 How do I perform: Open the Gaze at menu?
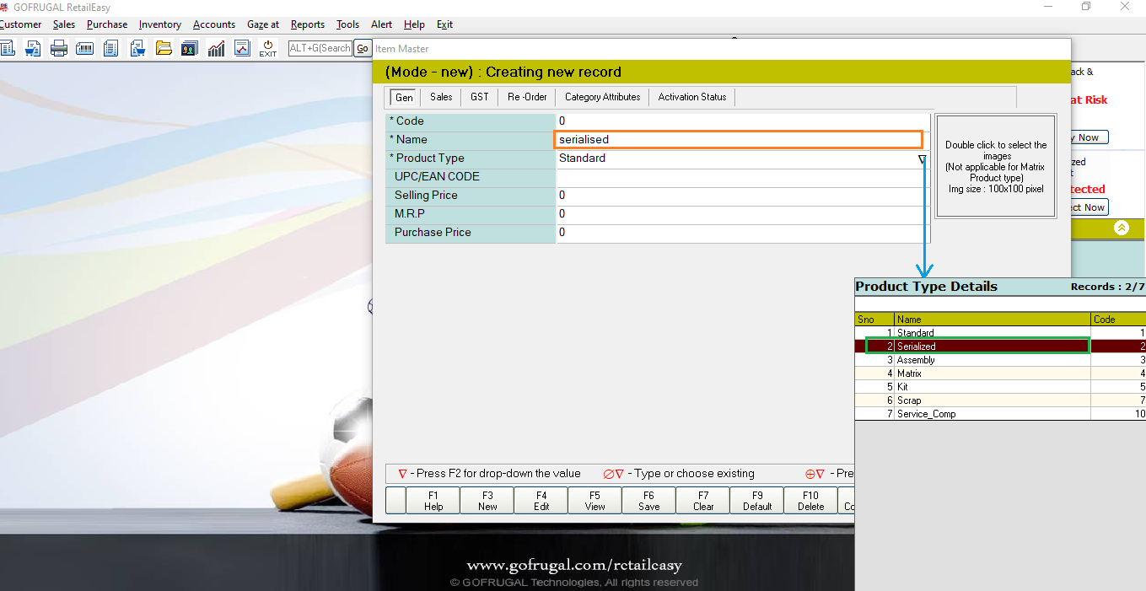(263, 24)
